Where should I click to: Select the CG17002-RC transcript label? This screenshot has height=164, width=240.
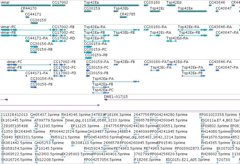click(63, 33)
